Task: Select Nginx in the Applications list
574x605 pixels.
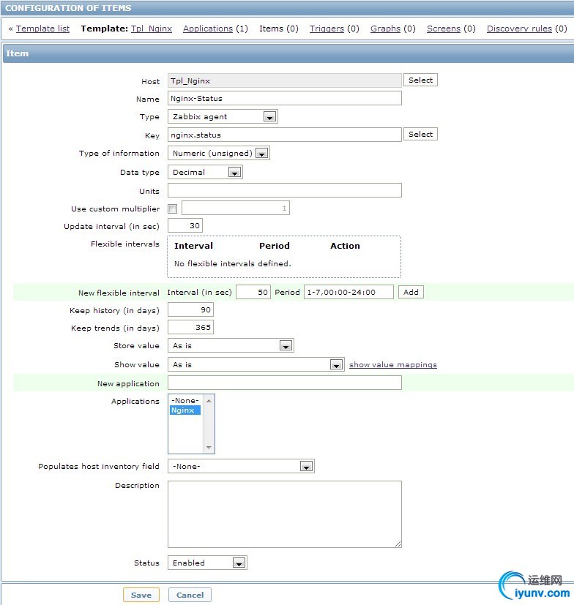Action: 185,410
